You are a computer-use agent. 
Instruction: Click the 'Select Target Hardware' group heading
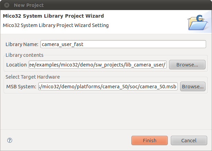[33, 77]
